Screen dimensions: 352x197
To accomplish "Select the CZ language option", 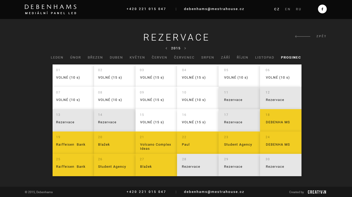I will [277, 9].
